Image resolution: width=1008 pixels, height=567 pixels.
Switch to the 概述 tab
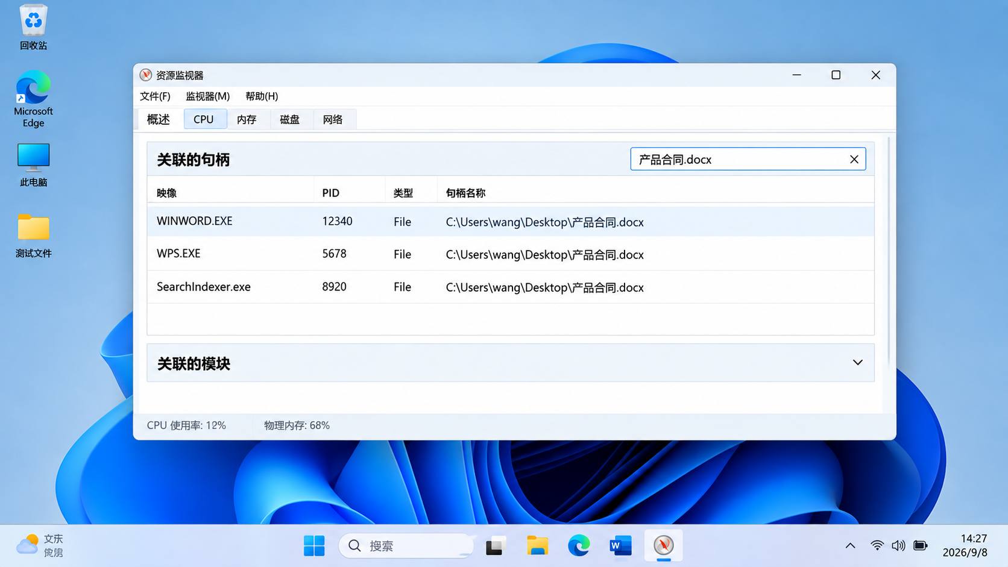point(159,119)
